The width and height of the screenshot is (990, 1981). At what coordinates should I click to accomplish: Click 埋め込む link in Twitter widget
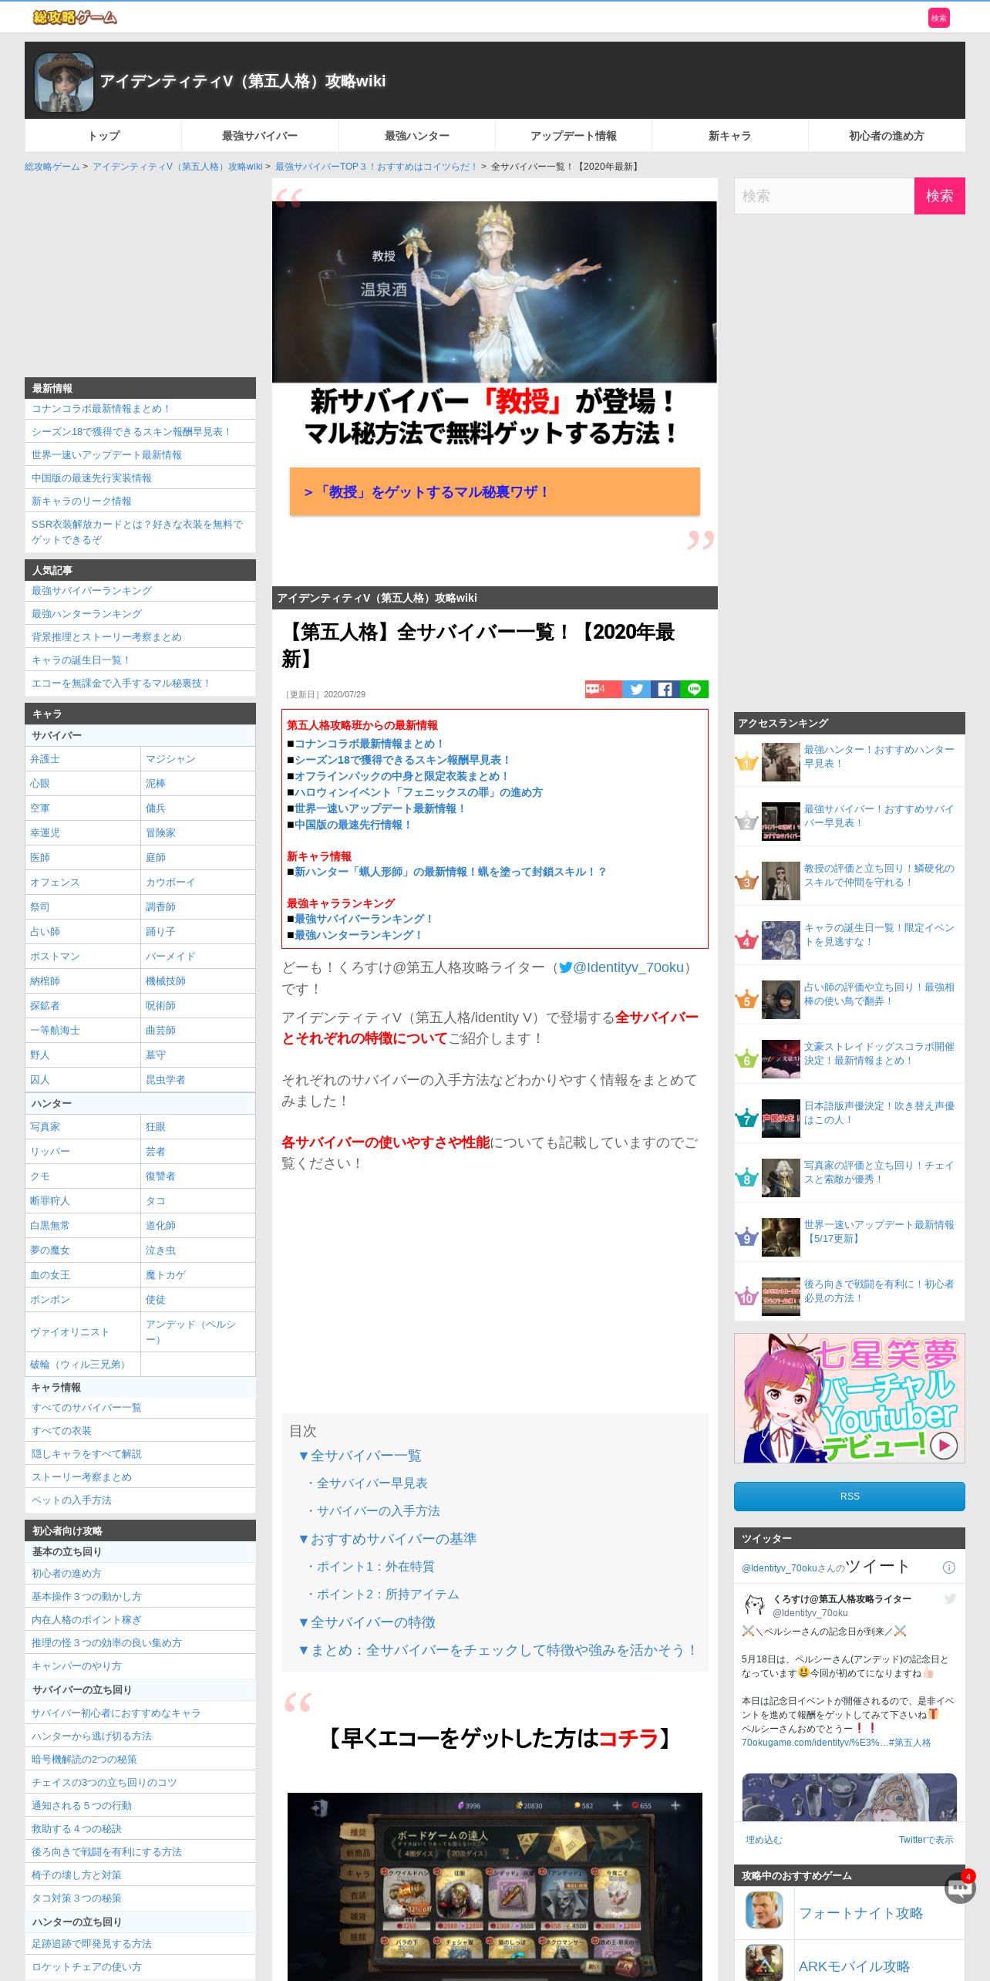coord(763,1840)
